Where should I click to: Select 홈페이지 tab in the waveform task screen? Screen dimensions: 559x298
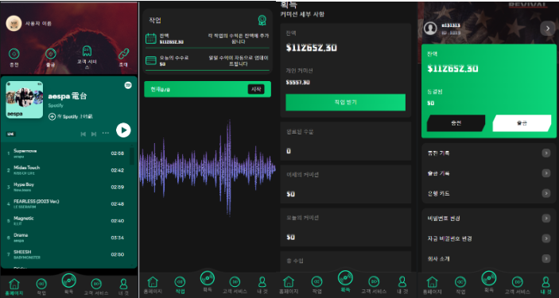tap(153, 284)
